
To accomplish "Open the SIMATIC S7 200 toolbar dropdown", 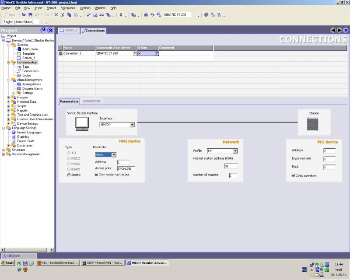I will pos(198,15).
